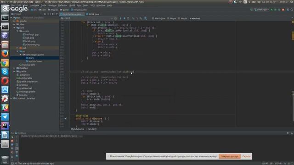The image size is (294, 165).
Task: Select gradlew.bat file in the tree
Action: tap(26, 88)
